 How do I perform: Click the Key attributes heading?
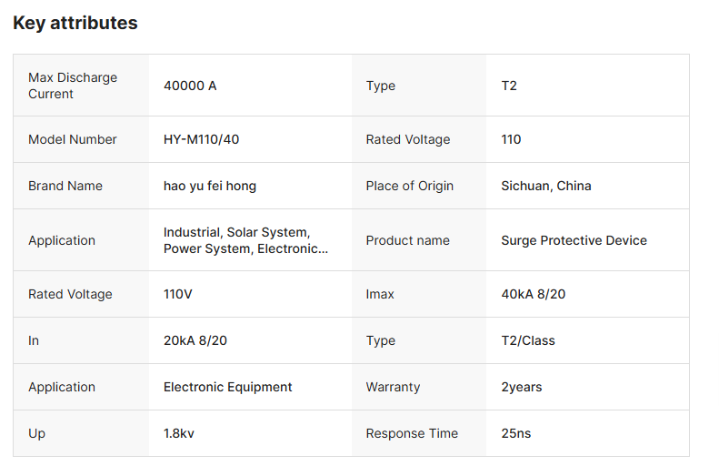click(75, 24)
